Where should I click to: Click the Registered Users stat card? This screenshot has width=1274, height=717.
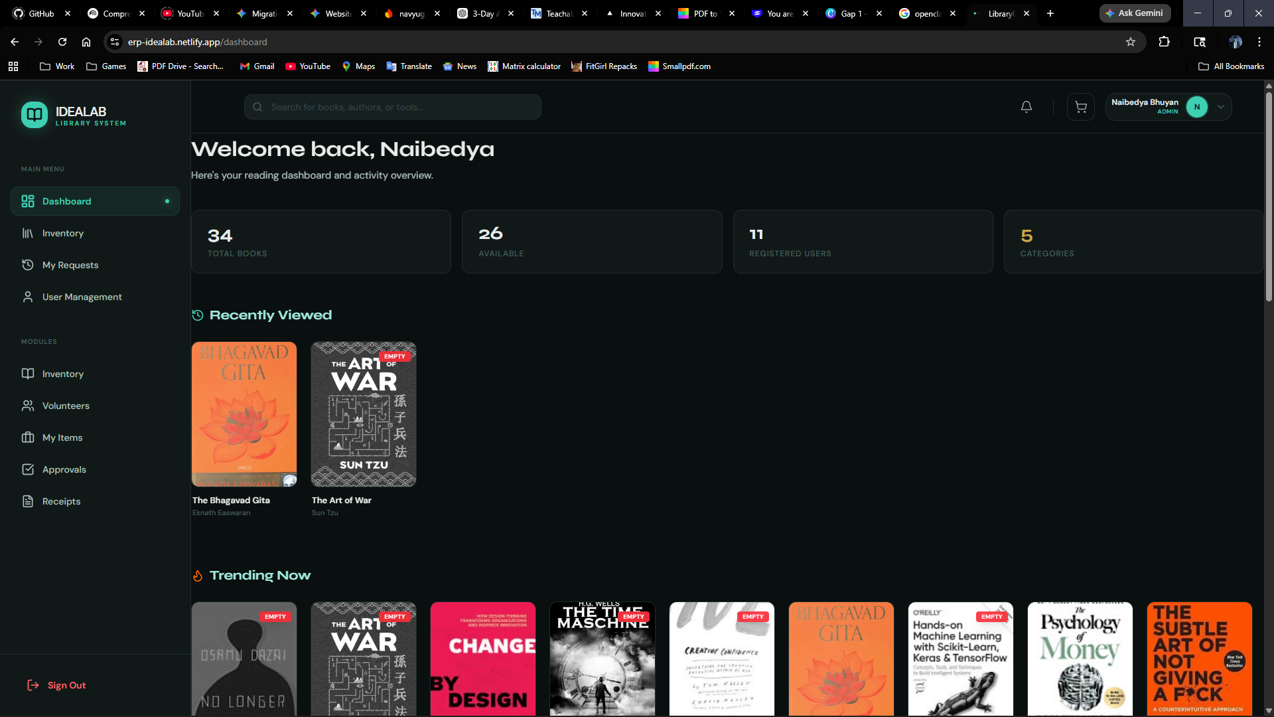tap(863, 242)
